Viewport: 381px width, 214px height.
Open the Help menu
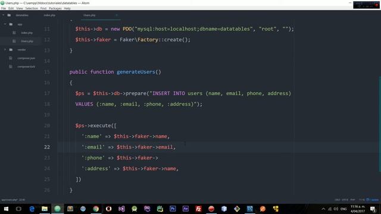(x=67, y=8)
